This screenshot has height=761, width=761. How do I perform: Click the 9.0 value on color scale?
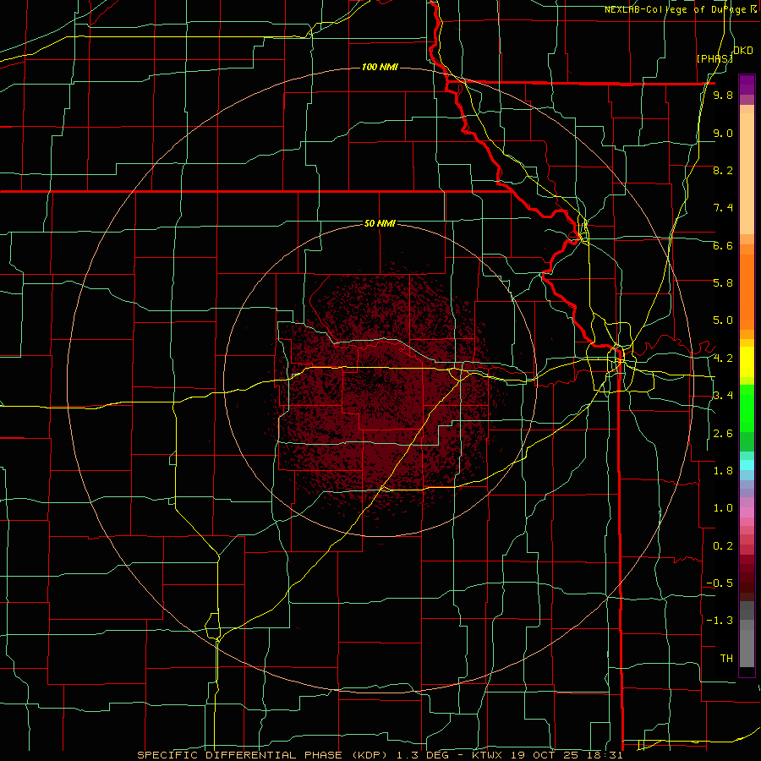(x=723, y=133)
